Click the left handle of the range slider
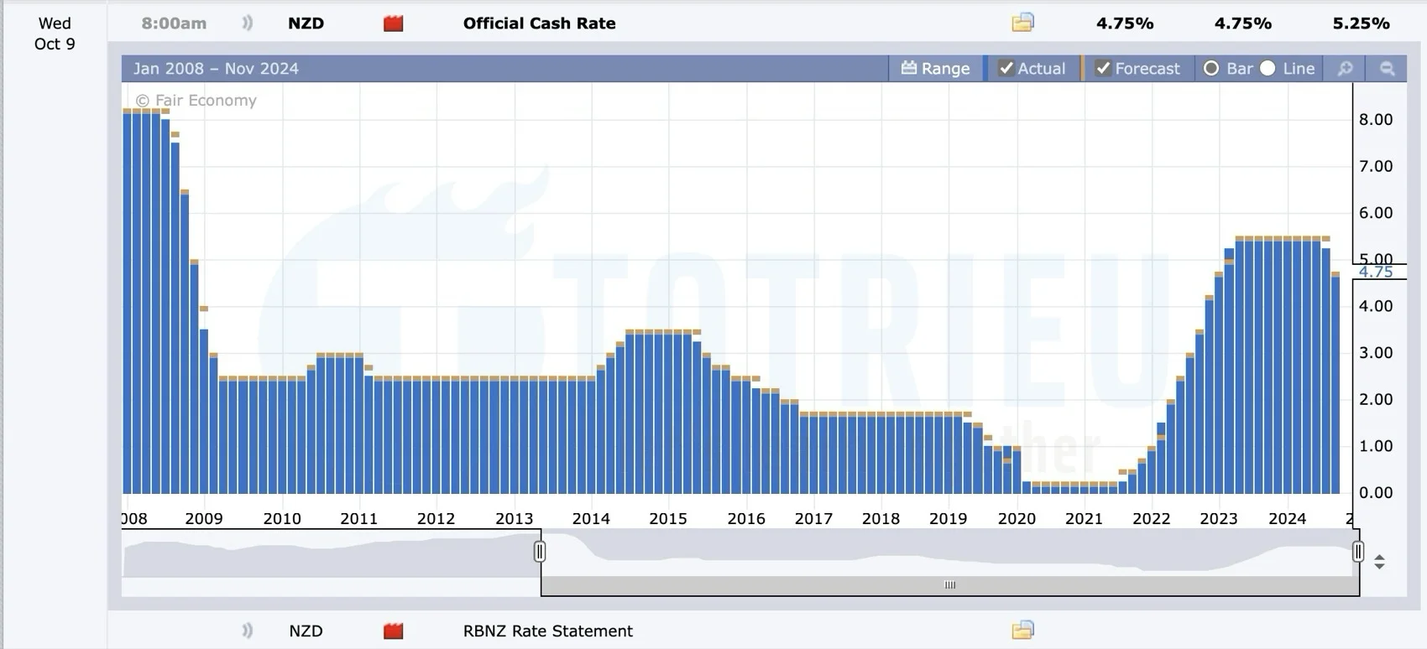 tap(540, 551)
